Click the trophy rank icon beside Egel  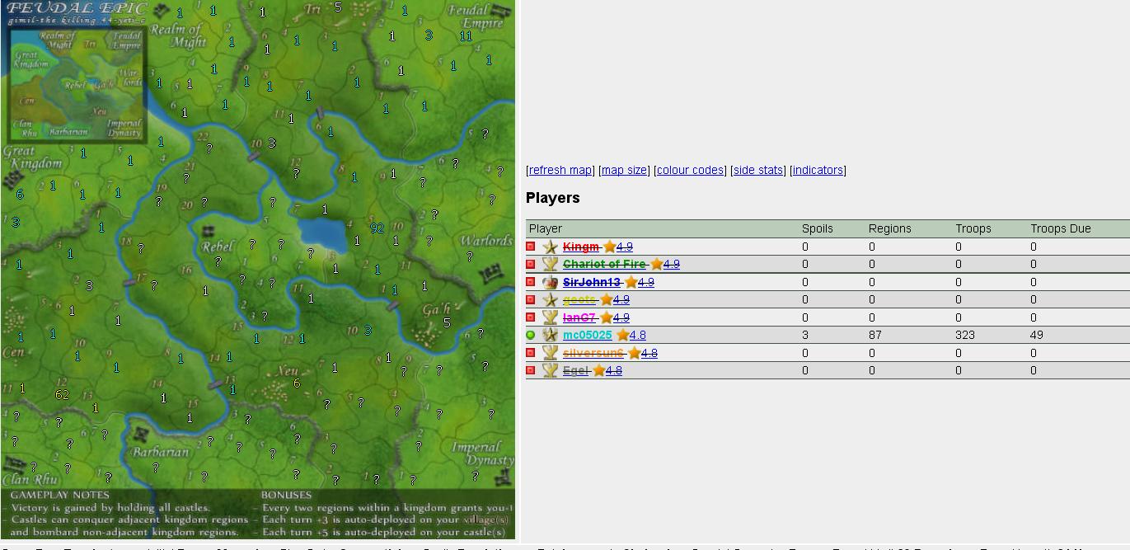550,370
